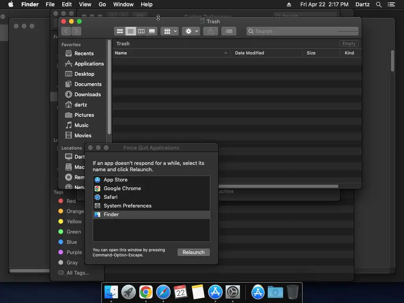The height and width of the screenshot is (303, 404).
Task: Open Trash from the Dock
Action: click(x=293, y=292)
